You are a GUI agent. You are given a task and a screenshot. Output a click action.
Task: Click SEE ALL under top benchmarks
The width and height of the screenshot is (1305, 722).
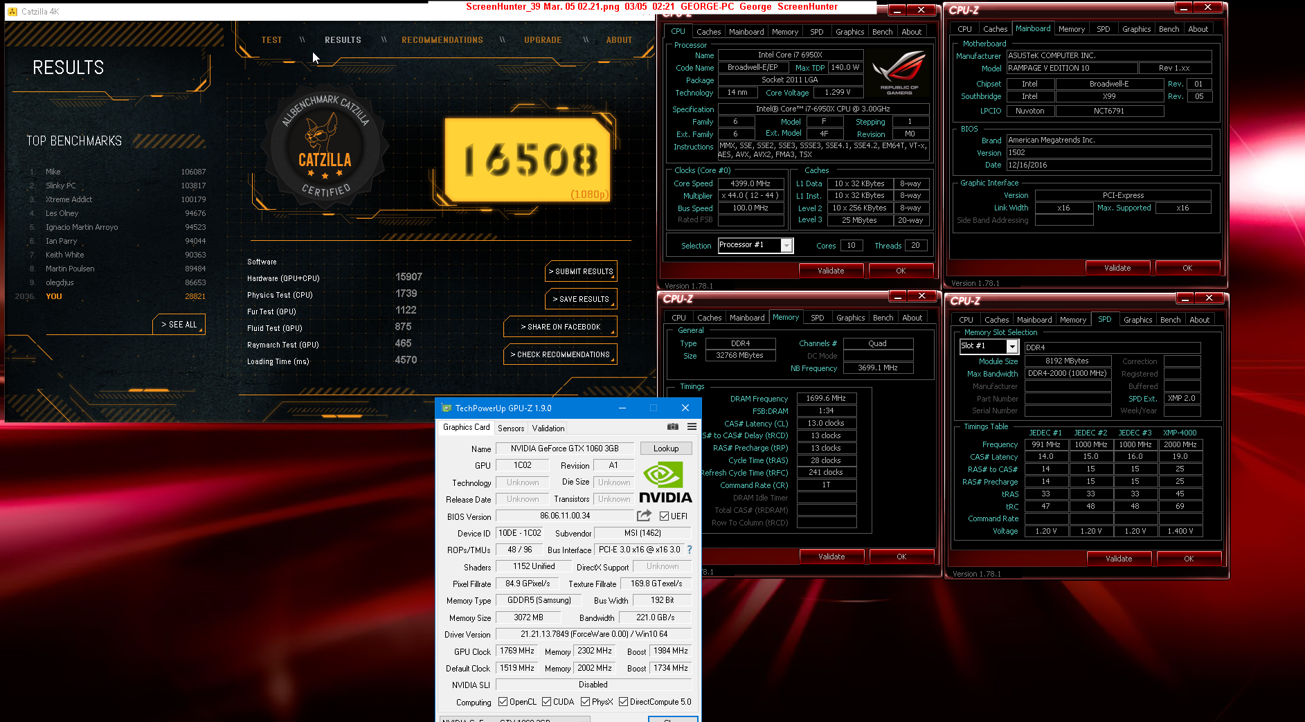179,324
